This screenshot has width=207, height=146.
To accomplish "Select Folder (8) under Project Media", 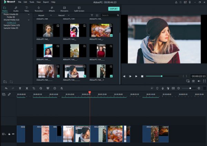I will point(11,17).
